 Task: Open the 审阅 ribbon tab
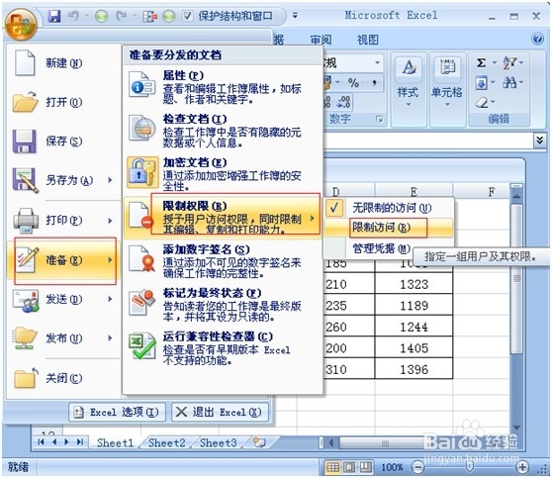point(321,40)
